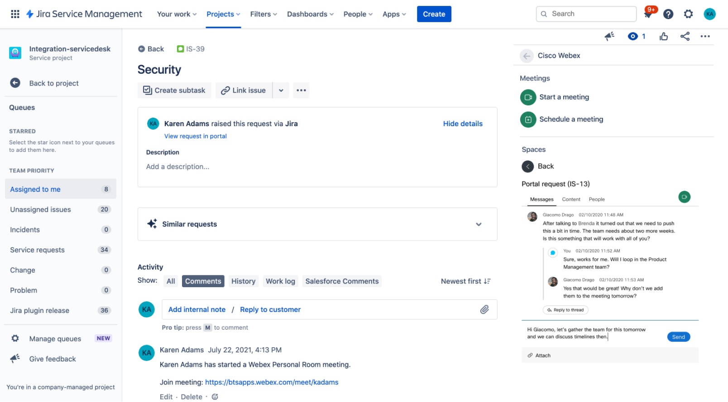Toggle the watch eye icon
This screenshot has width=728, height=402.
click(x=633, y=36)
